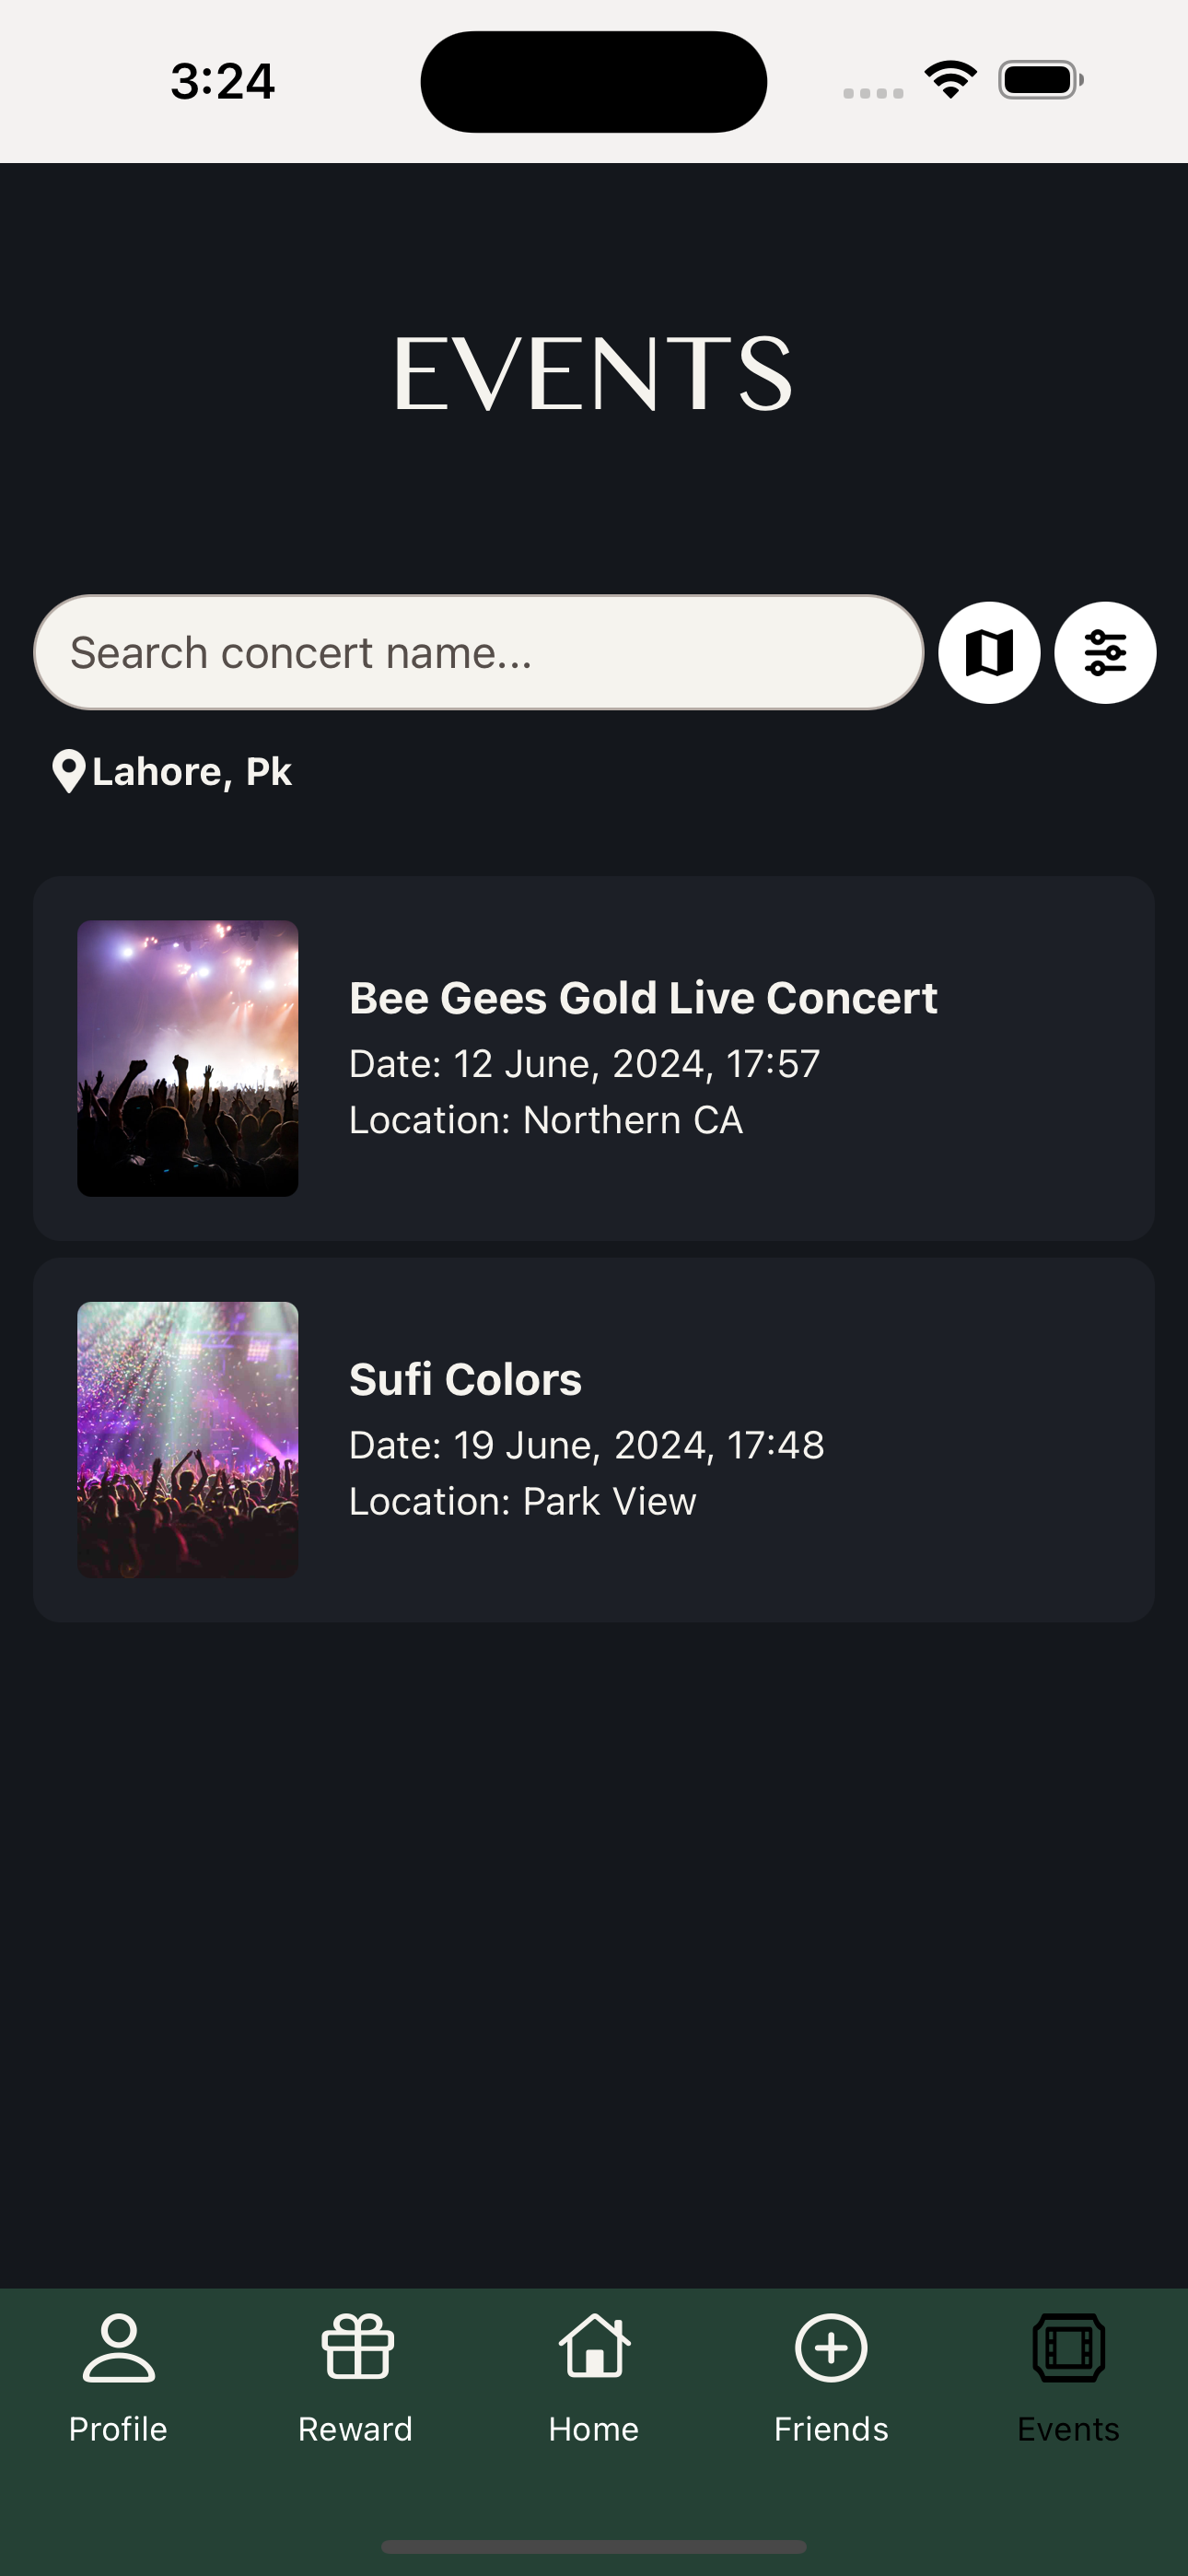Change location Lahore, Pk
1188x2576 pixels.
[x=192, y=772]
